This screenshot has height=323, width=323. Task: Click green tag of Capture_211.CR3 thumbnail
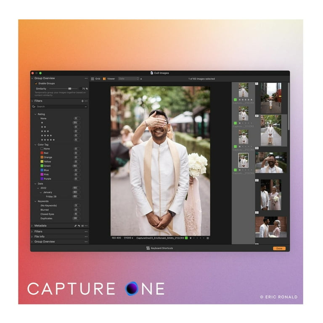coord(235,123)
